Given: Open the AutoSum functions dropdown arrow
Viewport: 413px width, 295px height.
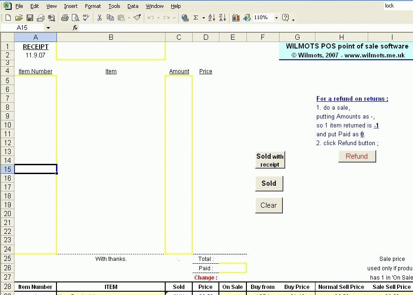Looking at the screenshot, I should click(x=203, y=18).
